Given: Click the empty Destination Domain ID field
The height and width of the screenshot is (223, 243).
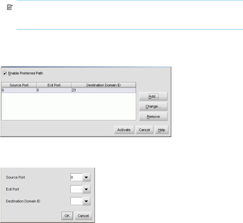Looking at the screenshot, I should 76,201.
